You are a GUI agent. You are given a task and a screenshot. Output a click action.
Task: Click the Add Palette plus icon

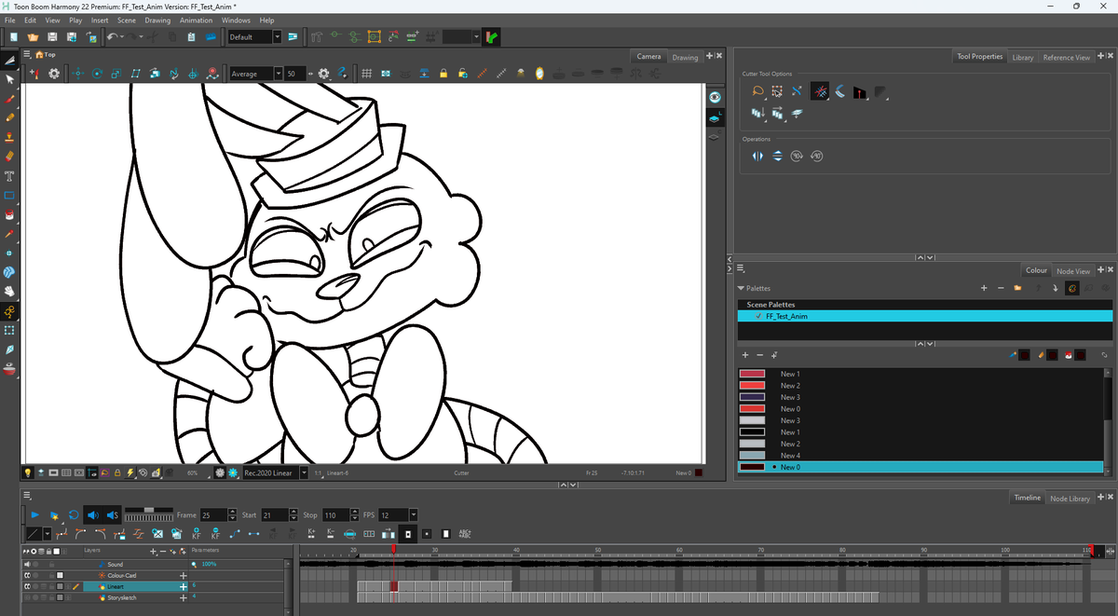[984, 288]
